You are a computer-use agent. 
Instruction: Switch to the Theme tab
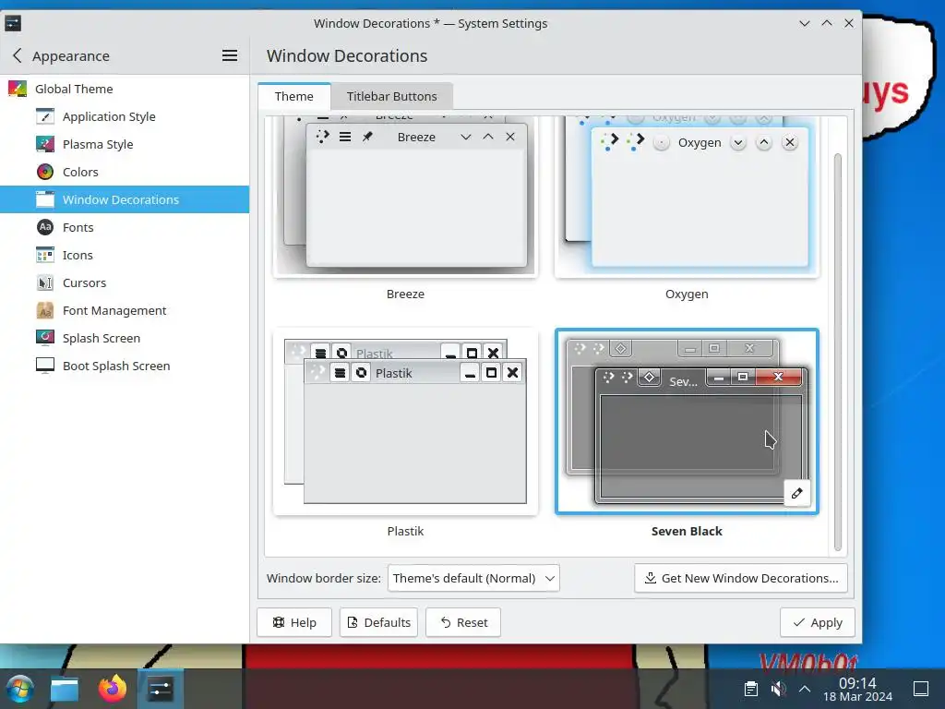(294, 96)
